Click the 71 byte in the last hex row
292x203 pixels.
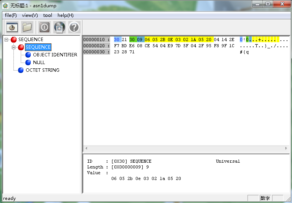click(132, 52)
